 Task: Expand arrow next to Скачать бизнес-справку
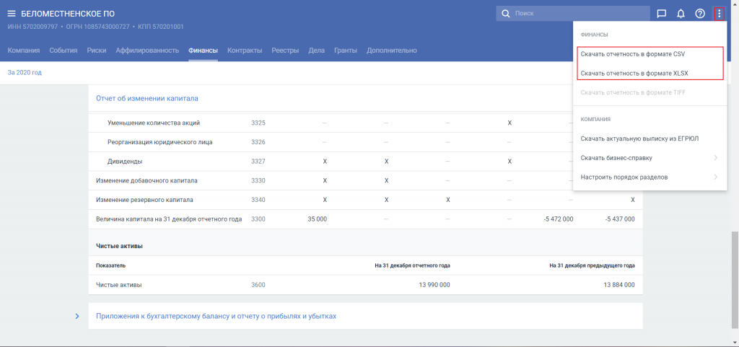[x=716, y=158]
